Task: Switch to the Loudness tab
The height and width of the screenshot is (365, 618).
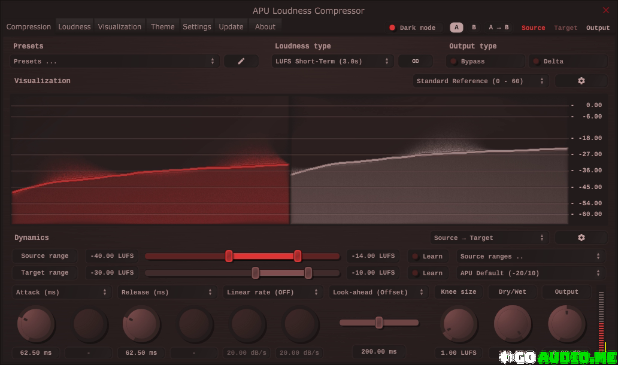Action: (x=74, y=27)
